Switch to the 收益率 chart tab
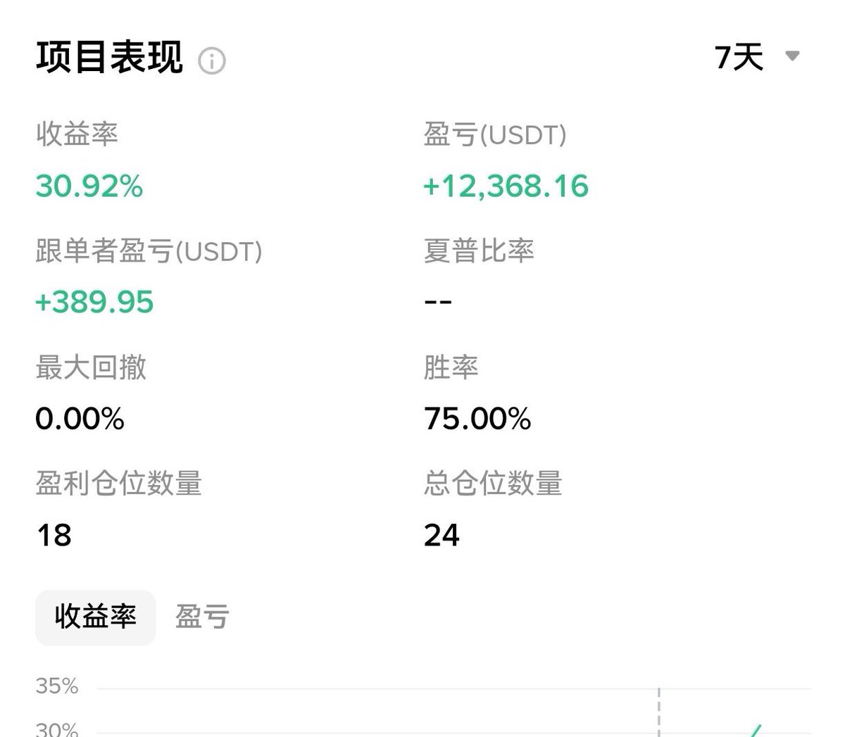 95,617
